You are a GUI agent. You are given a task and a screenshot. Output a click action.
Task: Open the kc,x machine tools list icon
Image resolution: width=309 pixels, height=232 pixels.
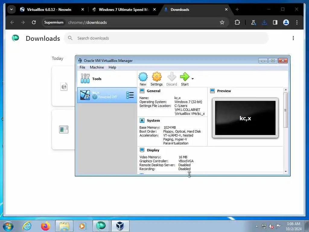[130, 95]
